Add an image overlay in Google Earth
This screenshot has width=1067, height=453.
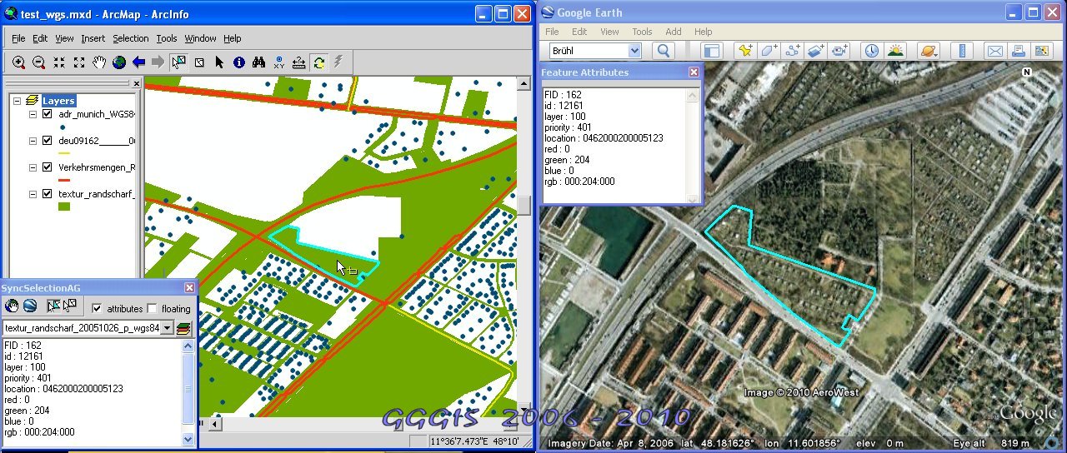816,51
